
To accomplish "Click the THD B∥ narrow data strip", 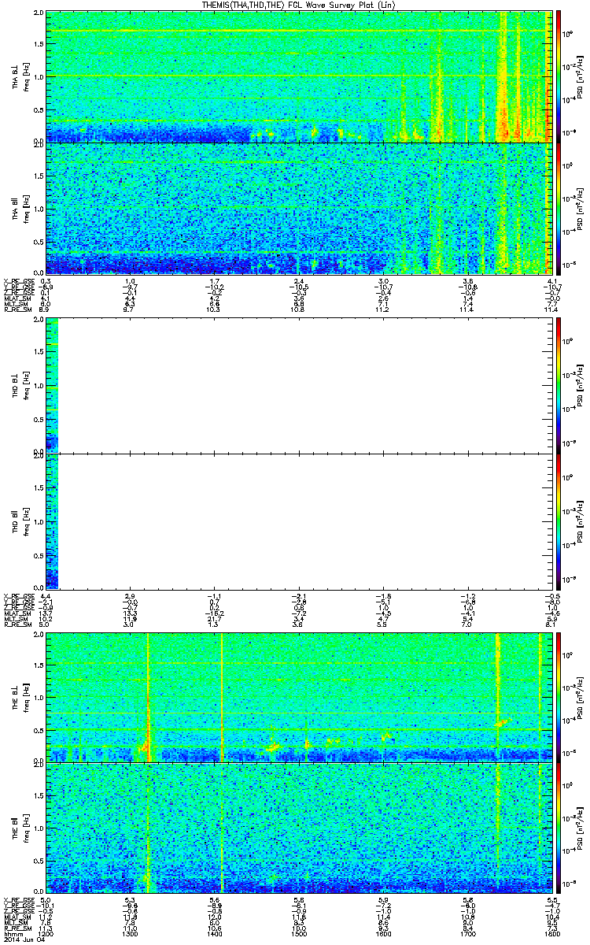I will tap(52, 521).
